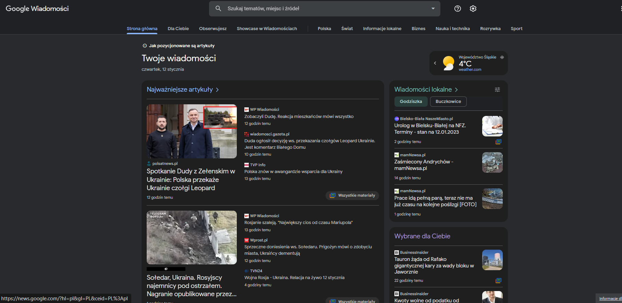Click the info icon beside Jak pozycjonowane
Viewport: 622px width, 303px height.
(145, 46)
